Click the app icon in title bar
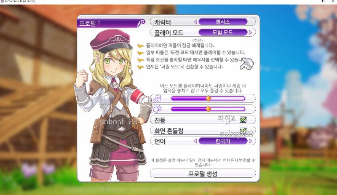This screenshot has height=195, width=337. (2, 1)
